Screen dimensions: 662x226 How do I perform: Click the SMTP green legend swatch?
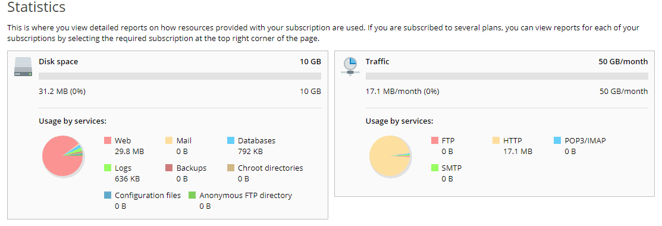tap(434, 168)
